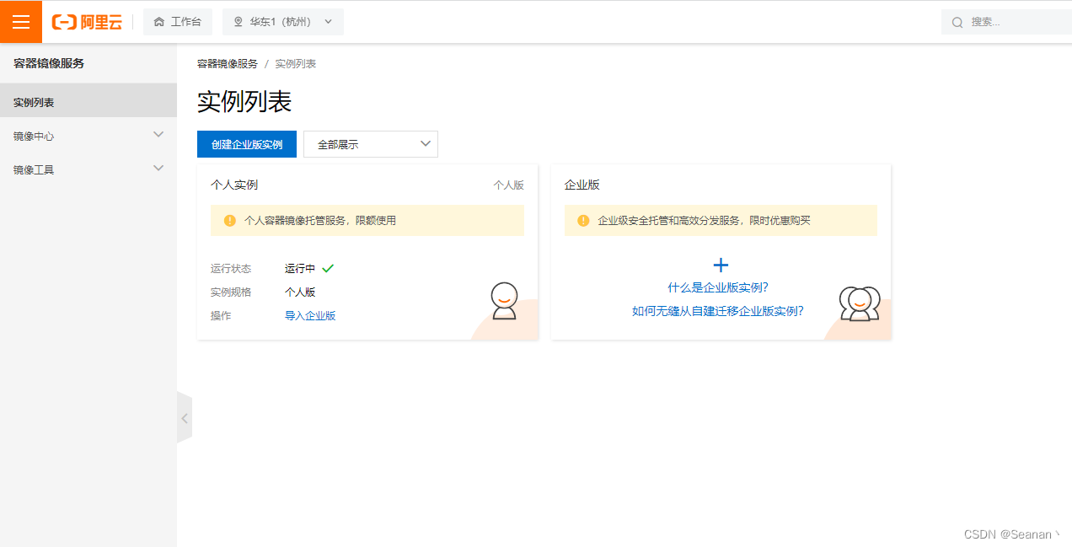Image resolution: width=1072 pixels, height=547 pixels.
Task: Click the plus icon in 企业版 card
Action: click(x=721, y=265)
